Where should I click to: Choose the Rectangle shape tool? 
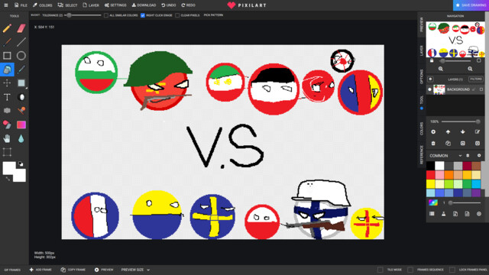click(7, 56)
